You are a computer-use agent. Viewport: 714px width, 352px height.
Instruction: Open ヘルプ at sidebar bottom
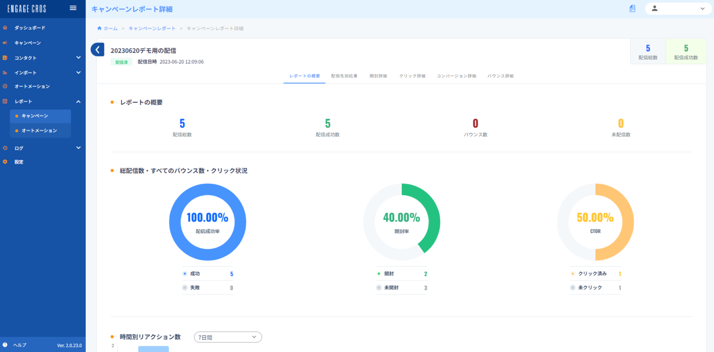pos(20,345)
